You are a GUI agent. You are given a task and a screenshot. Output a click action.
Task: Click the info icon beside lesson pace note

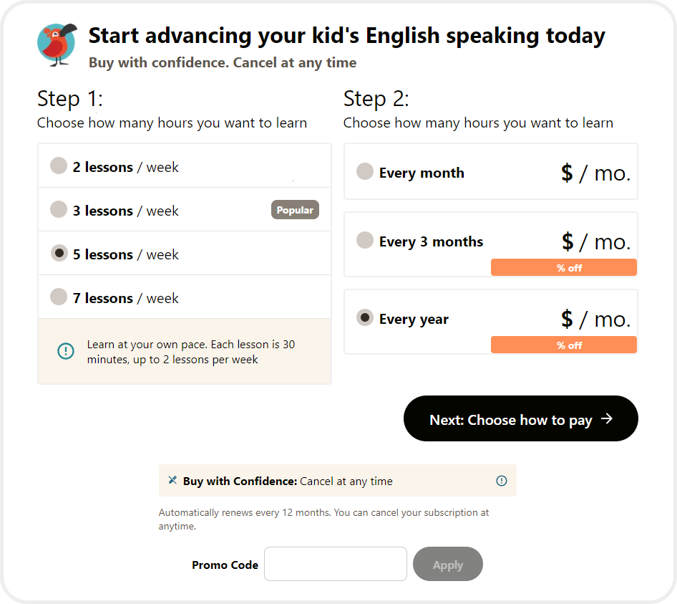[65, 351]
